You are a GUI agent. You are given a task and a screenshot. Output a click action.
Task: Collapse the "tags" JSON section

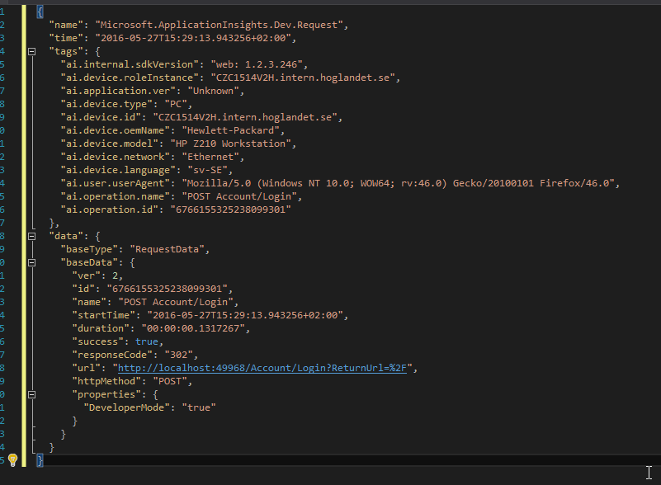click(31, 51)
